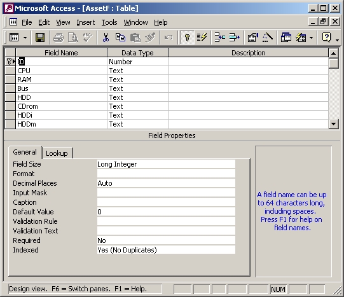Open the Help menu

(x=161, y=22)
